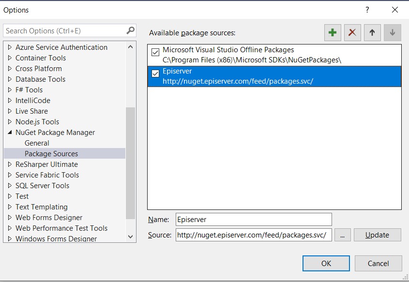Move package source up with arrow icon
The image size is (409, 282).
pyautogui.click(x=372, y=32)
